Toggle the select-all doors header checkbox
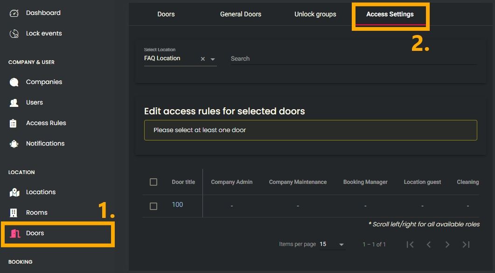The width and height of the screenshot is (495, 273). click(153, 182)
